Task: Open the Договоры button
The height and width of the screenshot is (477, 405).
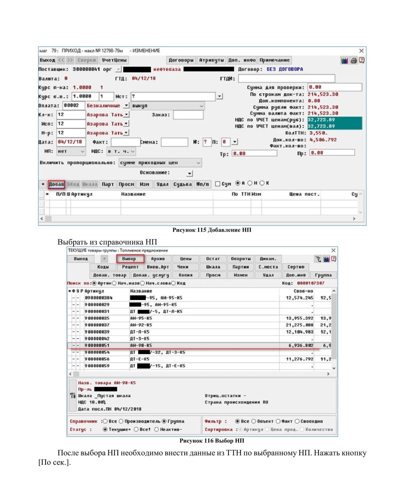Action: coord(181,60)
